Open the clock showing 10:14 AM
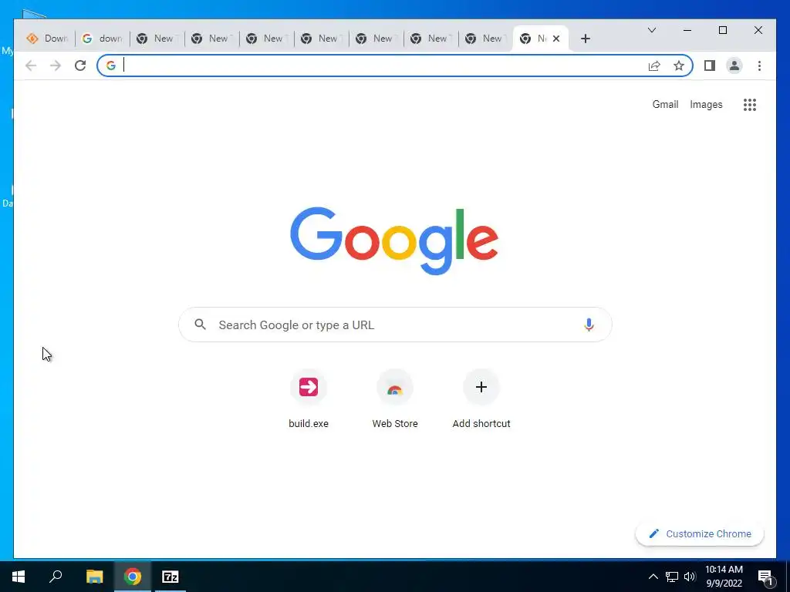 (724, 577)
